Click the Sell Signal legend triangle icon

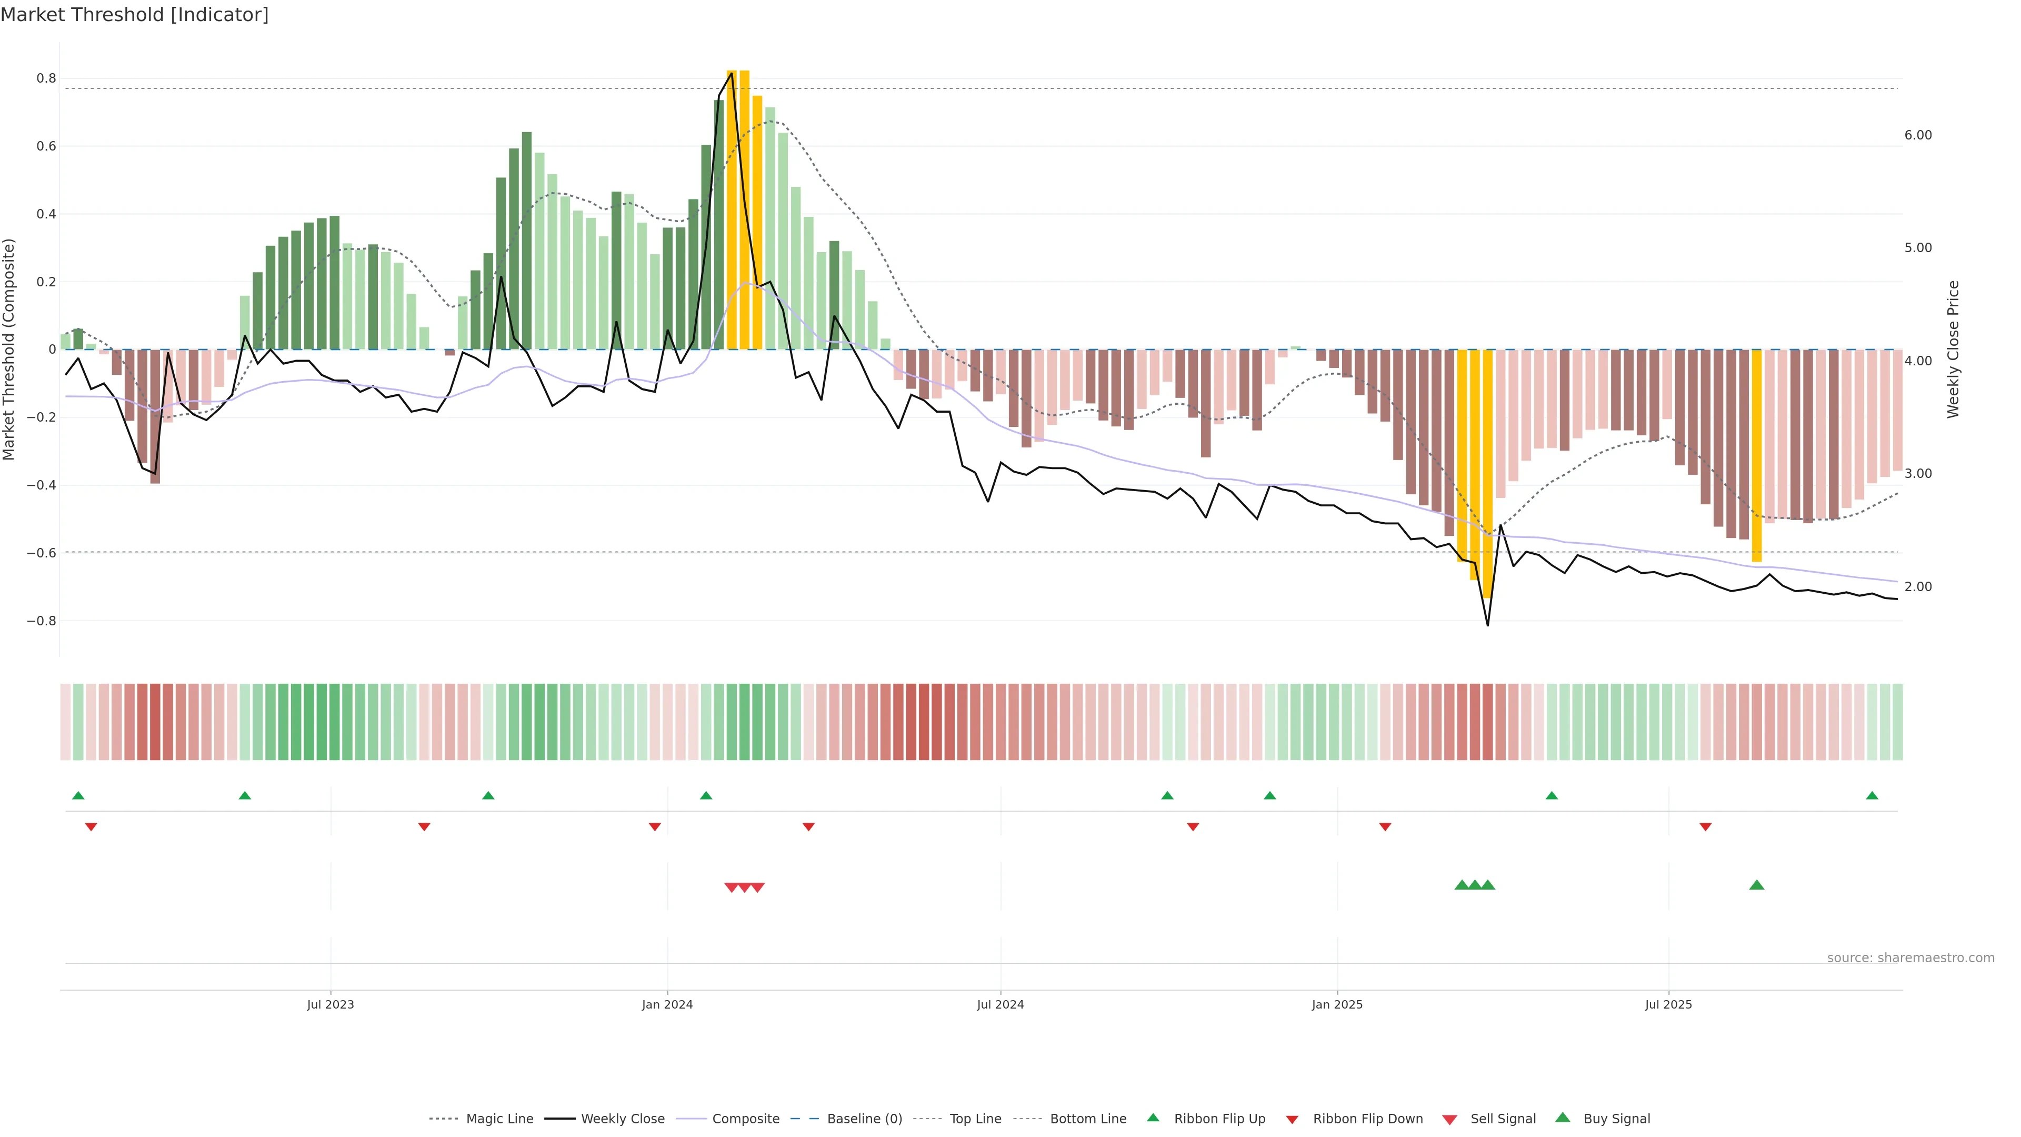[x=1449, y=1119]
